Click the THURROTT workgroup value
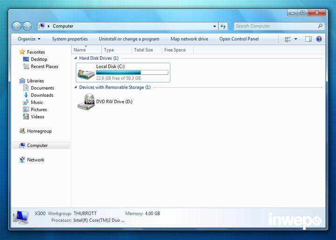 tap(85, 213)
